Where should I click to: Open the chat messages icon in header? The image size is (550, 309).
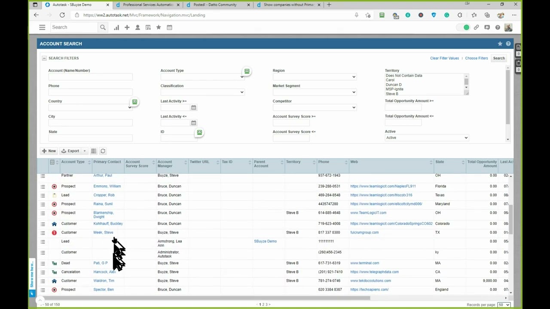[x=487, y=27]
